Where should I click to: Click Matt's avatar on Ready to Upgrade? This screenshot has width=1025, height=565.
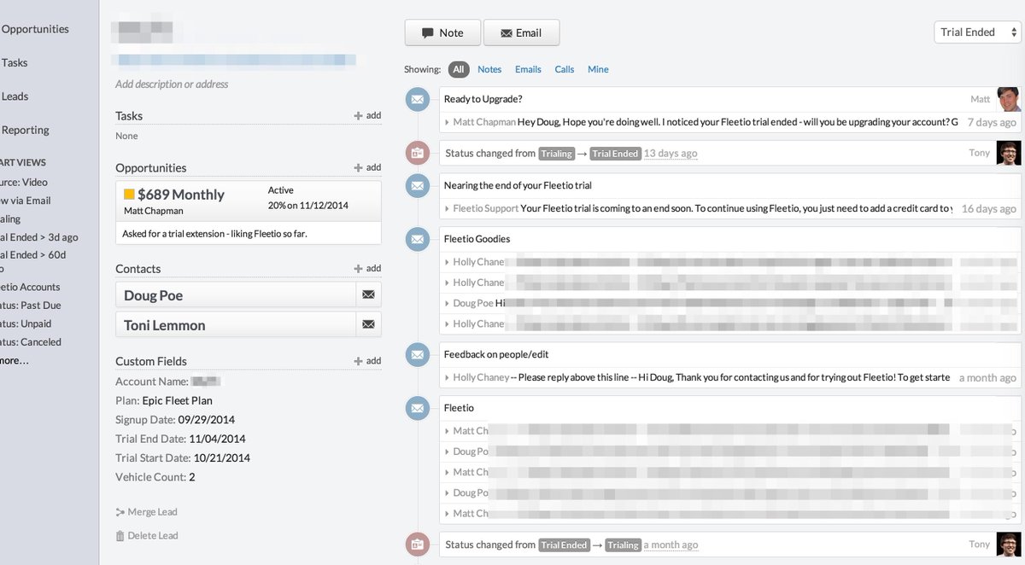point(1008,99)
